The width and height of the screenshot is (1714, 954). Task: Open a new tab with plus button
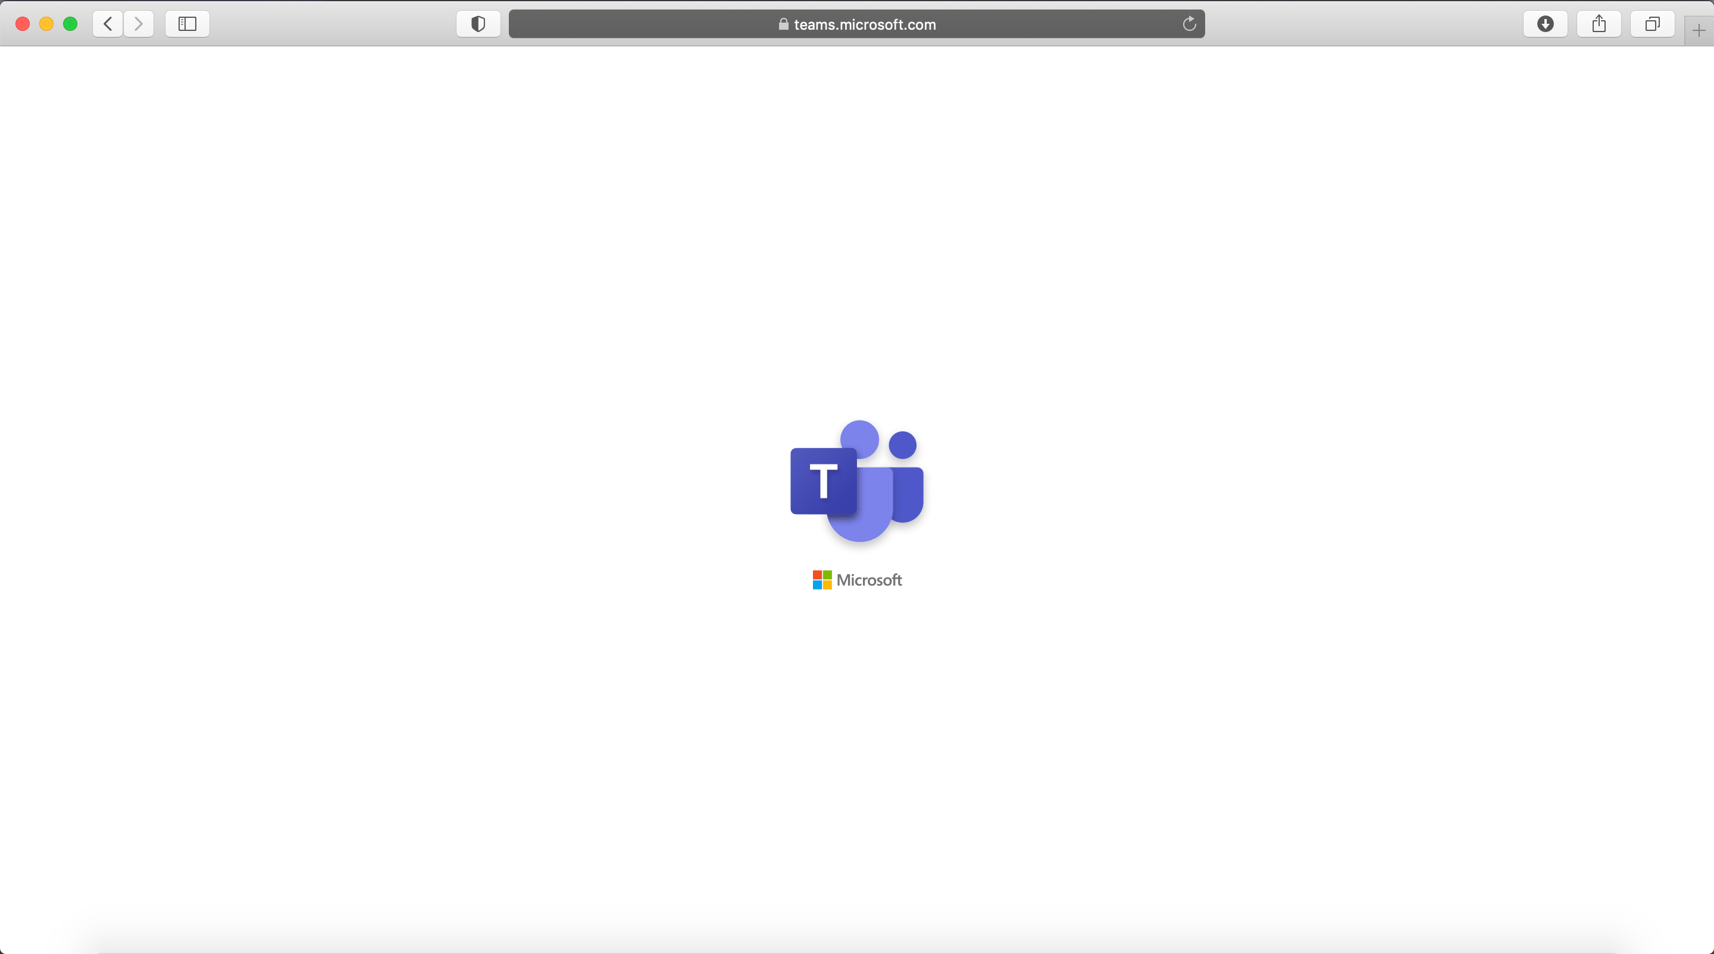click(x=1698, y=30)
